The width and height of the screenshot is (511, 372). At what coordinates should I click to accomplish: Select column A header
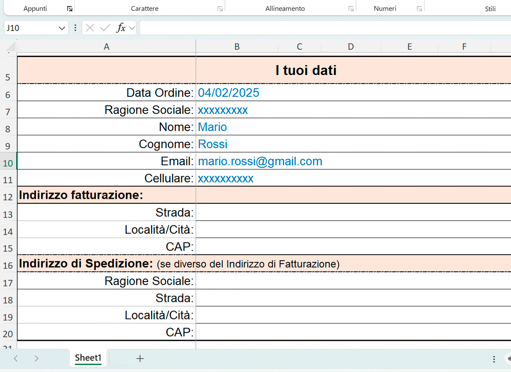point(107,47)
